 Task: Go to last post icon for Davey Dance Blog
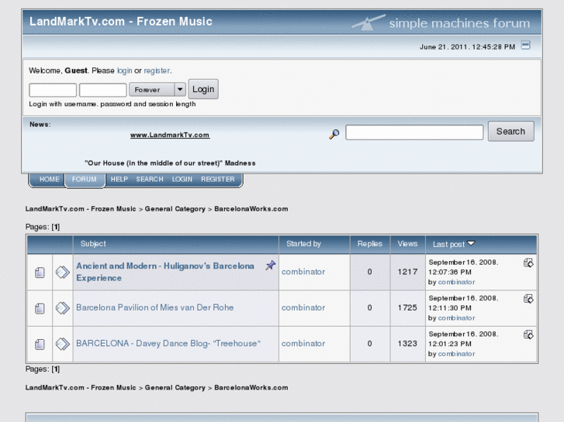coord(528,335)
